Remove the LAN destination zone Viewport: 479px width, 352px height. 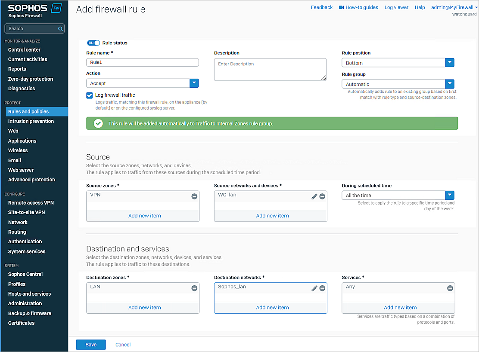[194, 288]
